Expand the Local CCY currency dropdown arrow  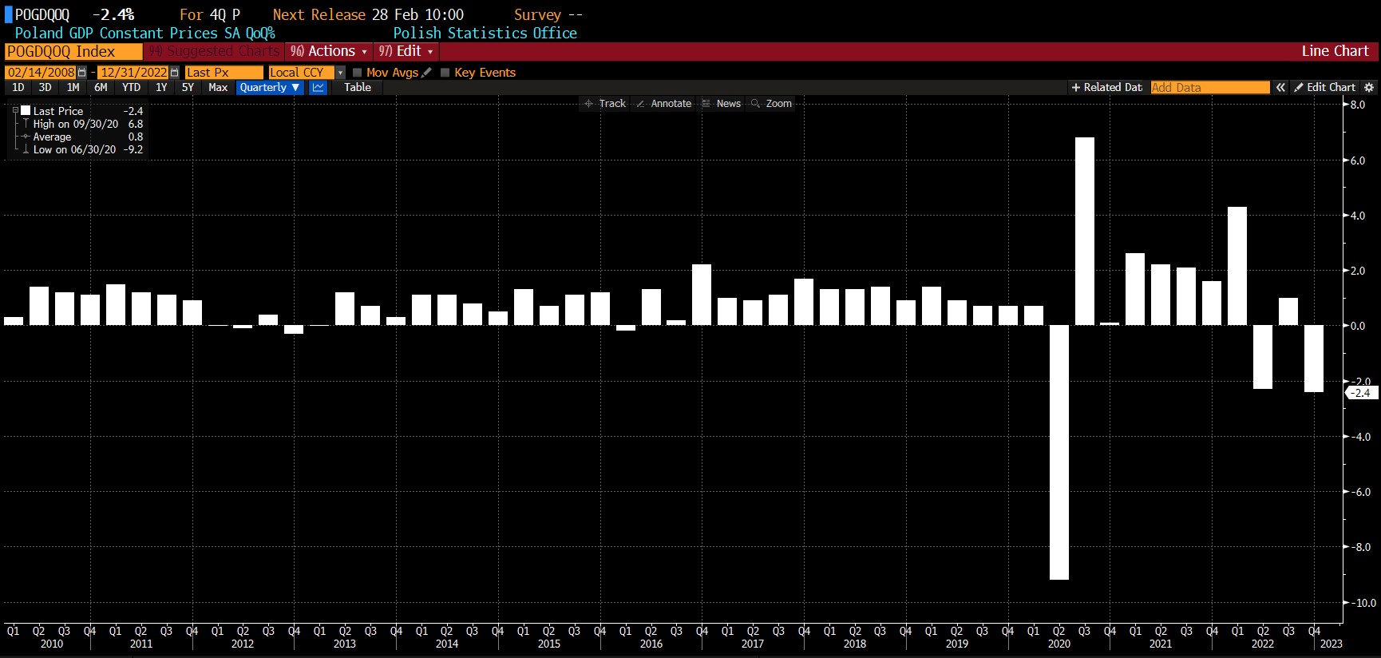[340, 73]
